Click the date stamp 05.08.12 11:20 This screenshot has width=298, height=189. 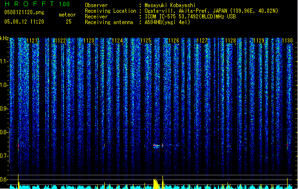pos(24,22)
